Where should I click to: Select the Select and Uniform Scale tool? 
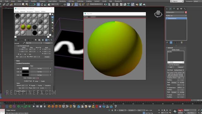coord(45,4)
